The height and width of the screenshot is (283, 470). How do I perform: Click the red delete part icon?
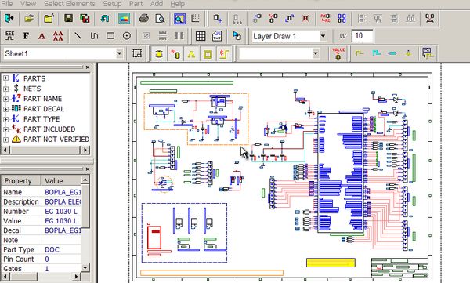coord(305,19)
